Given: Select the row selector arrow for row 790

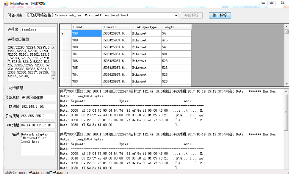Looking at the screenshot, I should 65,33.
